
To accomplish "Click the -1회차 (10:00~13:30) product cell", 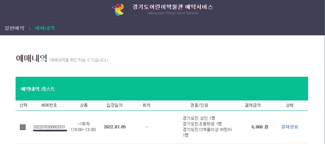I will point(83,127).
